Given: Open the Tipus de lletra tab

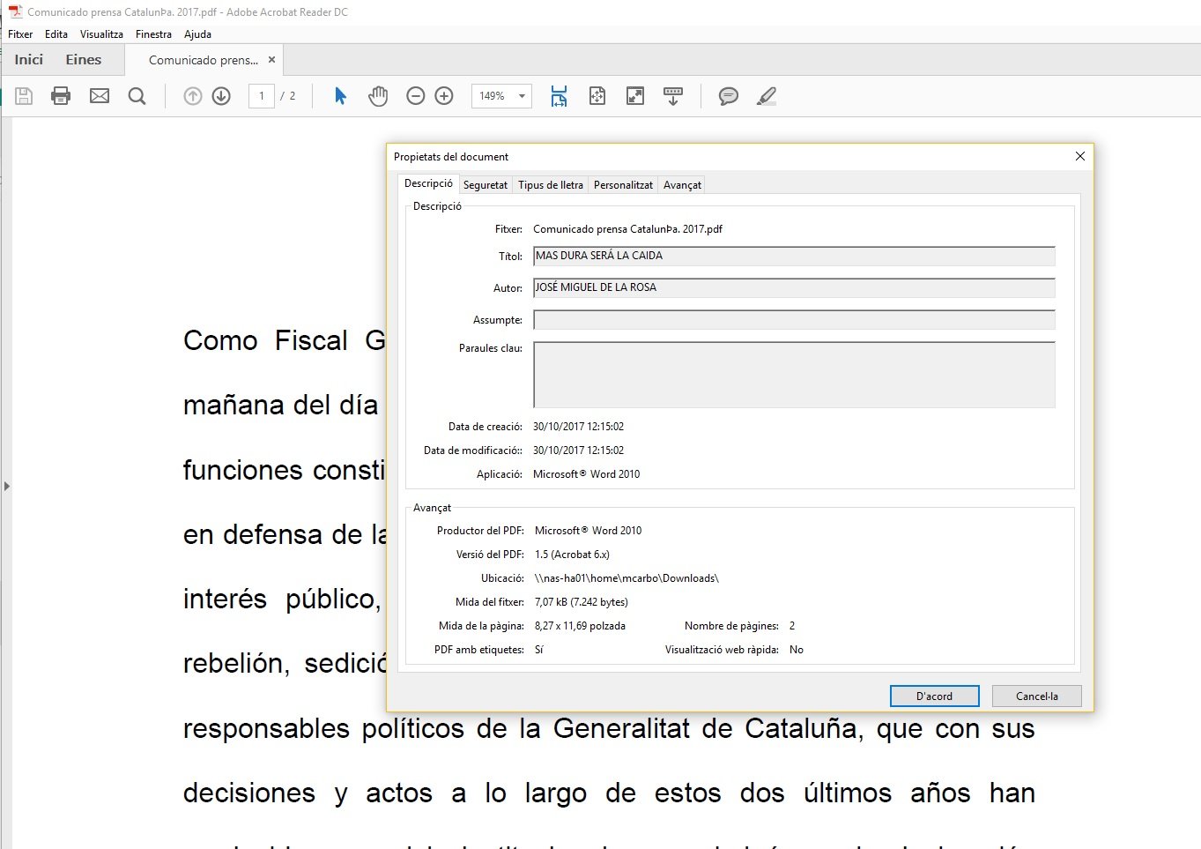Looking at the screenshot, I should 550,185.
